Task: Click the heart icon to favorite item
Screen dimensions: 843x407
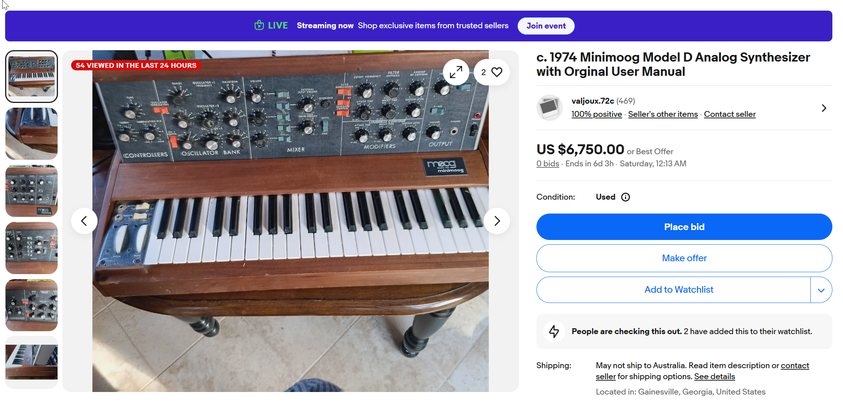Action: 497,72
